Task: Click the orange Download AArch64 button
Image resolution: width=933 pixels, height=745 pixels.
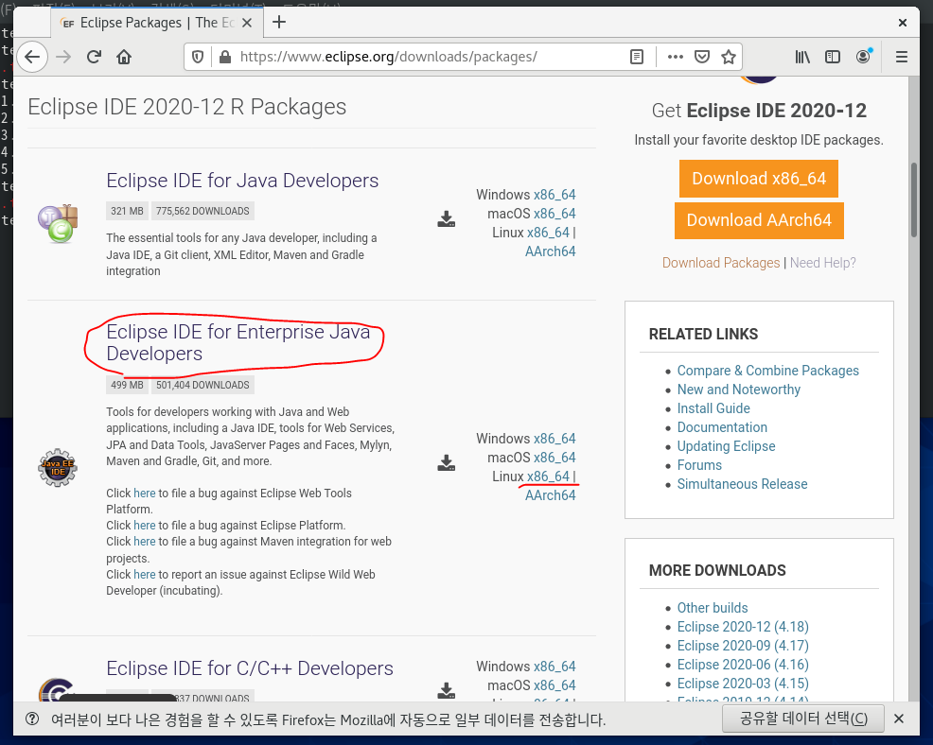Action: (x=759, y=220)
